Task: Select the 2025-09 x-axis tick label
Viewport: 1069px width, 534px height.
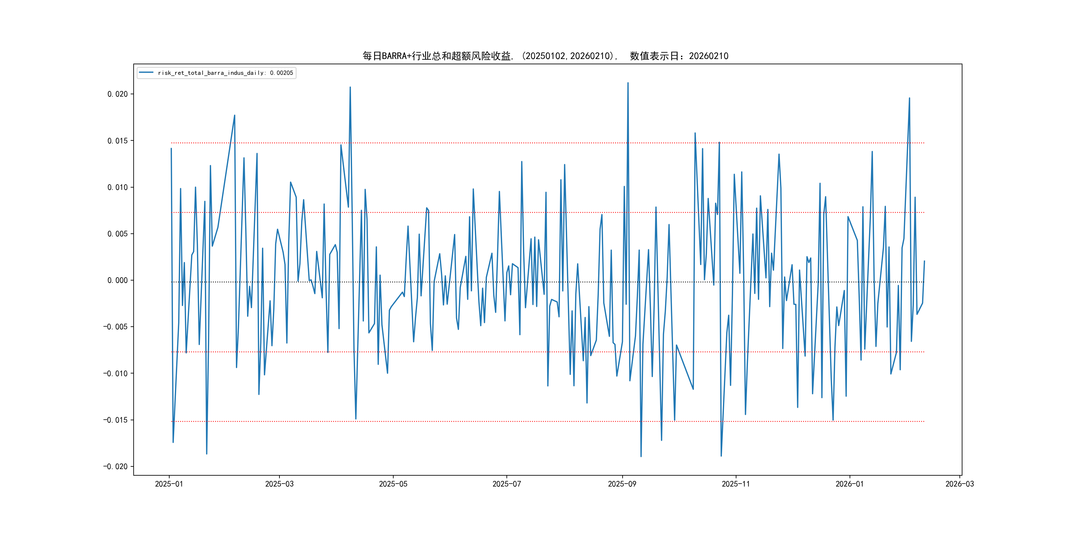Action: [x=622, y=484]
